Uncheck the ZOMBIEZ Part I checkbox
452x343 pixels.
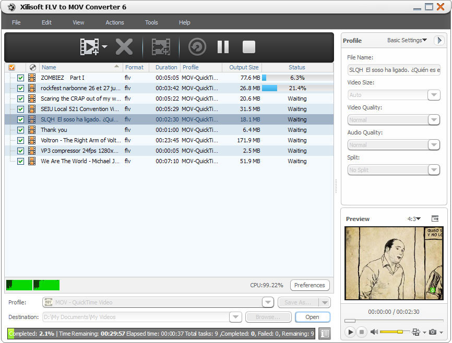click(x=20, y=78)
